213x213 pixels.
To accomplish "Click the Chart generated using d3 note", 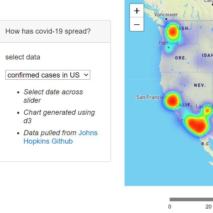I will 59,117.
